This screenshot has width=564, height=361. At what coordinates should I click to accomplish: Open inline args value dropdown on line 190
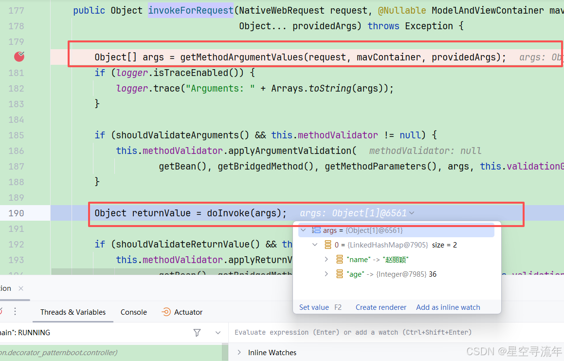pos(412,213)
